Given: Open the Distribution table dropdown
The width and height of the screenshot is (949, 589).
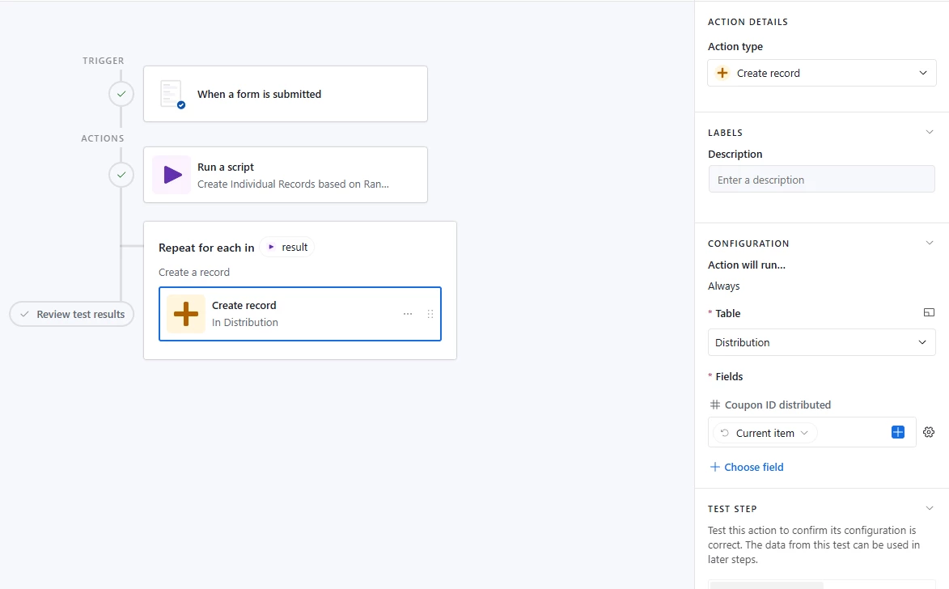Looking at the screenshot, I should point(822,342).
